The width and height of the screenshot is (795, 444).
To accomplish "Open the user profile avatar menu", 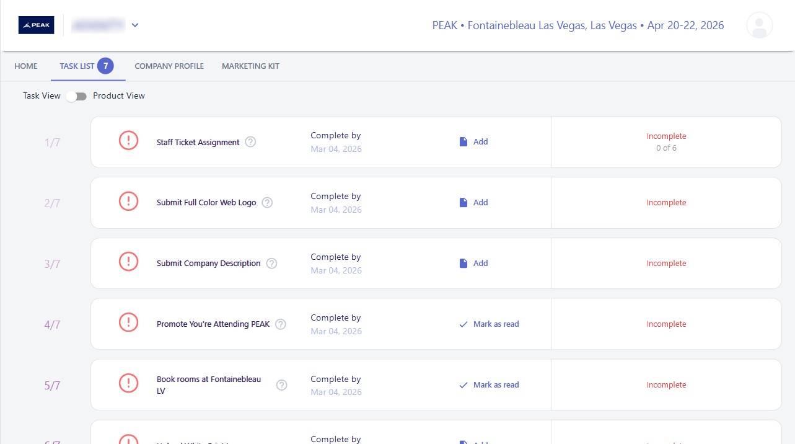I will [x=759, y=25].
